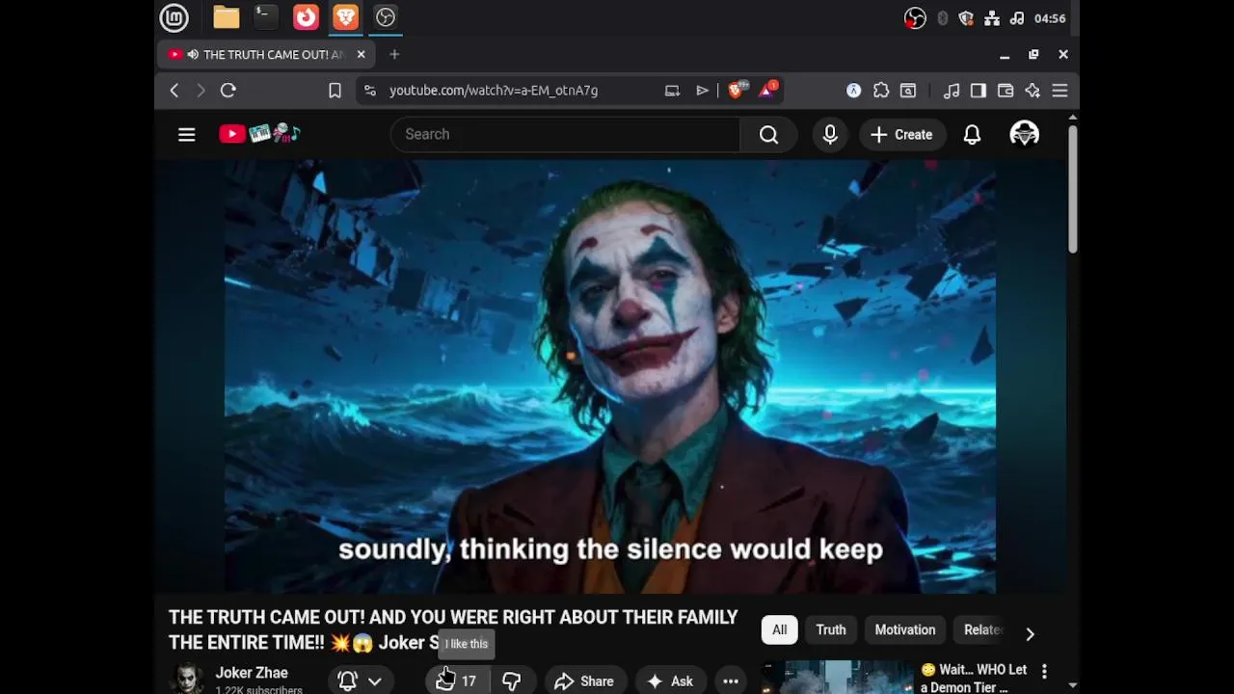The image size is (1234, 694).
Task: Mute the tab's audio icon
Action: pyautogui.click(x=194, y=55)
